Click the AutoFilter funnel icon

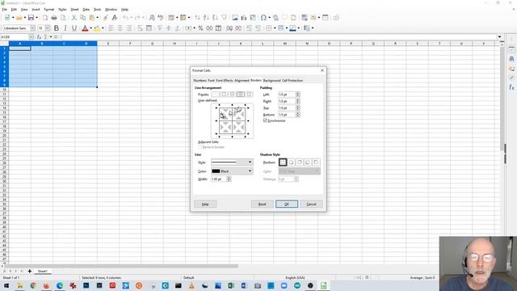tap(225, 18)
